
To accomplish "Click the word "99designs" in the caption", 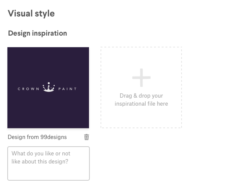I will 54,137.
